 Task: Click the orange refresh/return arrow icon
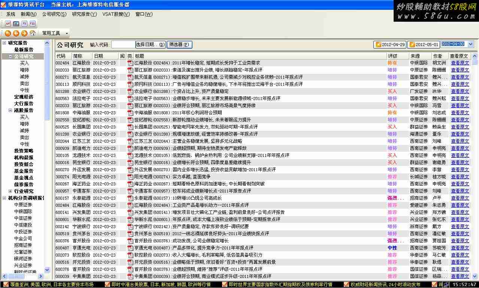(x=8, y=33)
